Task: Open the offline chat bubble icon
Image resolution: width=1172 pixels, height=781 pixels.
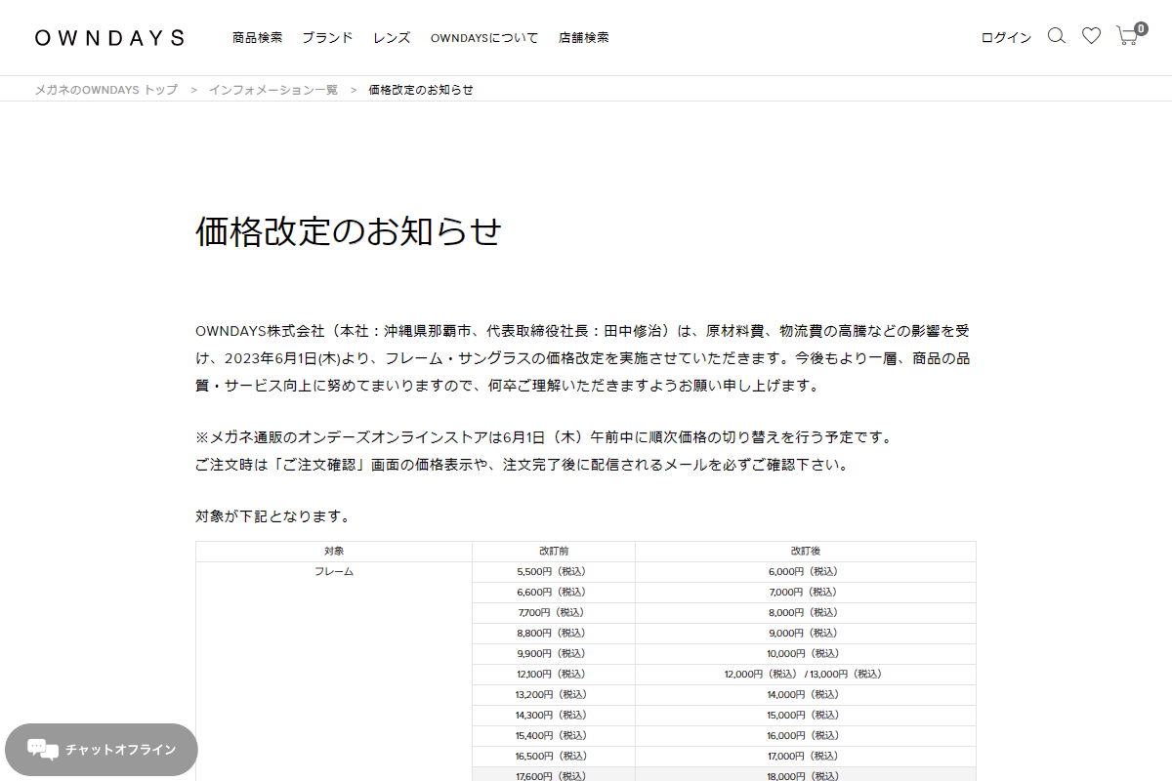Action: [x=42, y=749]
